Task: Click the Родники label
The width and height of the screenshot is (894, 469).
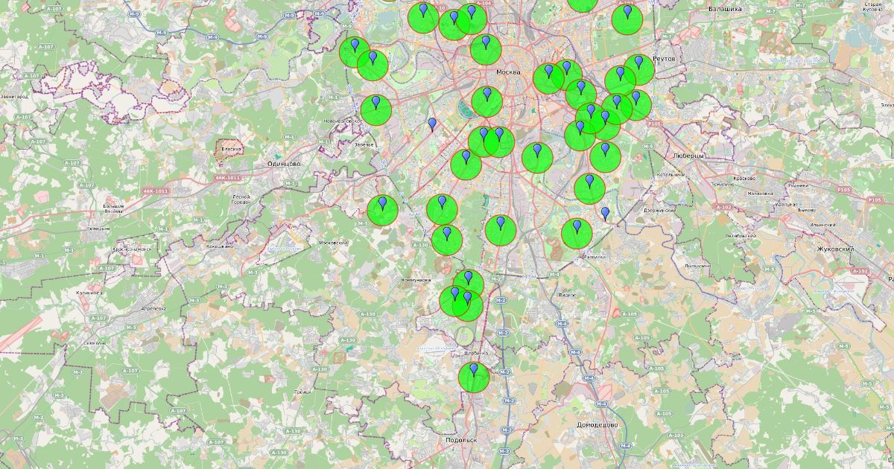Action: pos(798,185)
